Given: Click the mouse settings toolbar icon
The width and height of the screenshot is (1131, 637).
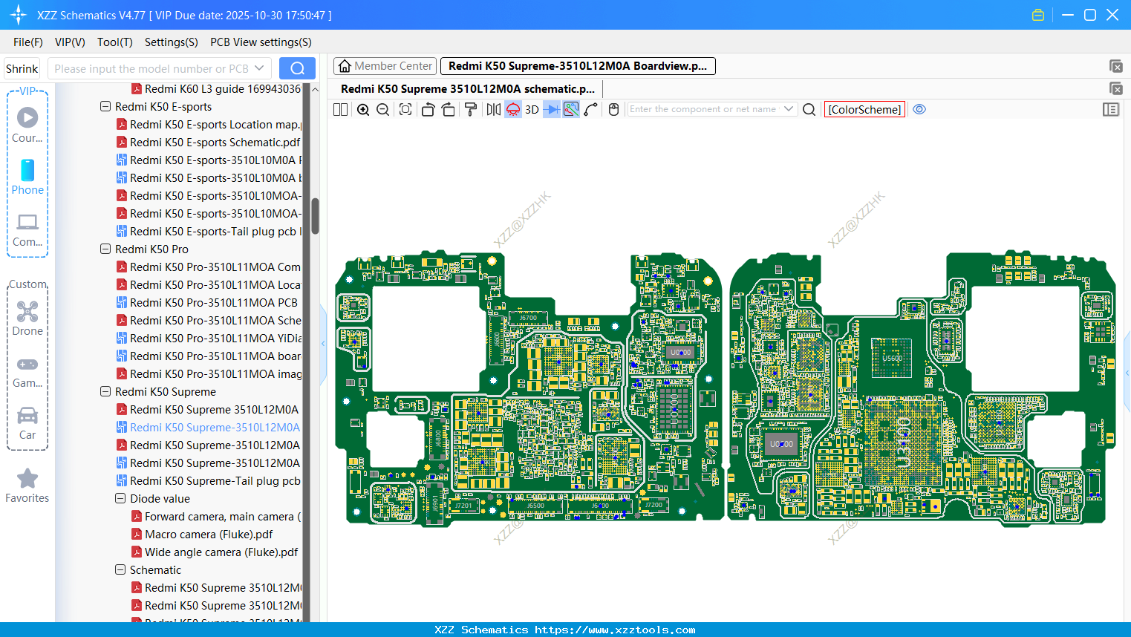Looking at the screenshot, I should tap(613, 109).
